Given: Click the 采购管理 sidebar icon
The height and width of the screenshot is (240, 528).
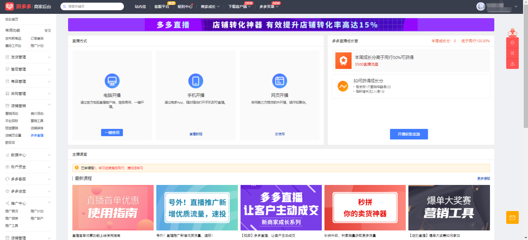Looking at the screenshot, I should [x=7, y=94].
